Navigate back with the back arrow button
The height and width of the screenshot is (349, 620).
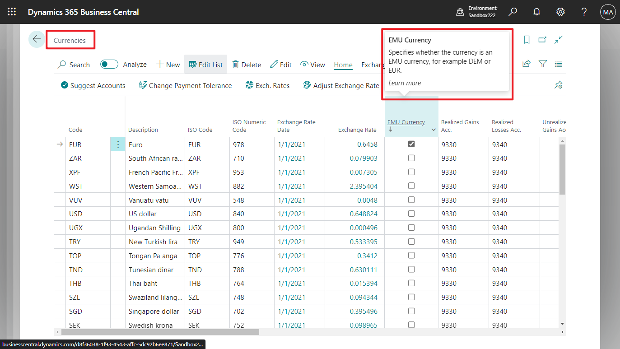[x=37, y=39]
